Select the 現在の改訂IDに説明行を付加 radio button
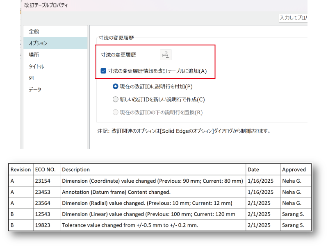328x247 pixels. (115, 86)
